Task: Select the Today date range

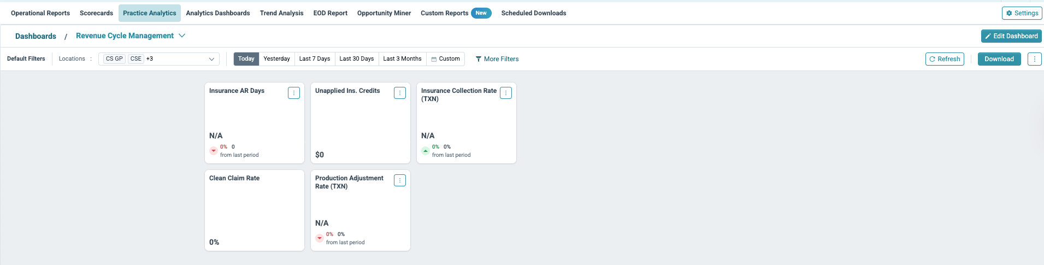Action: coord(246,59)
